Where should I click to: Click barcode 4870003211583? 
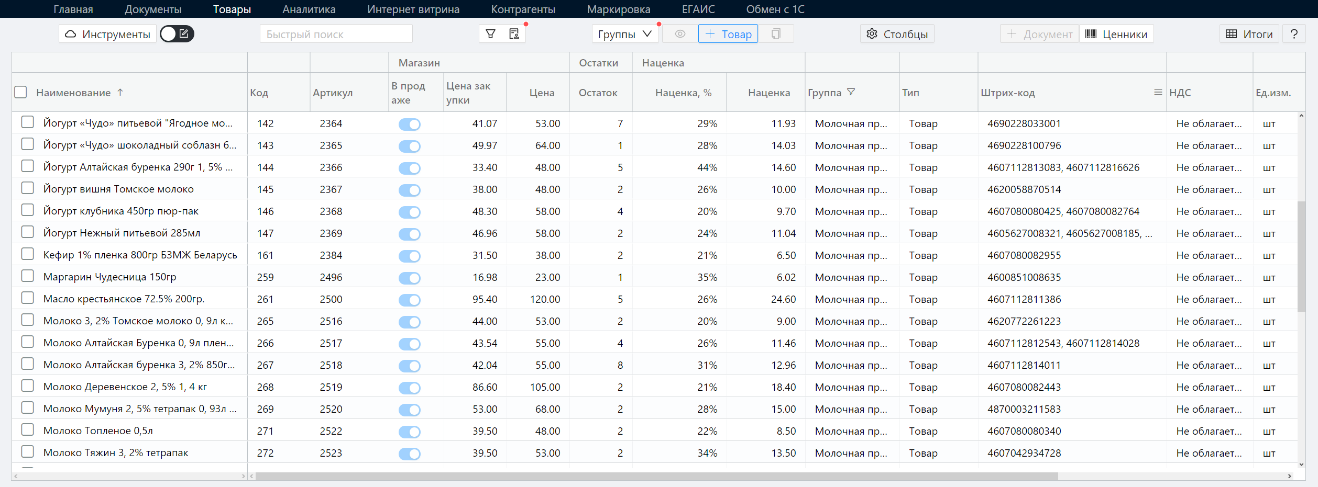[x=1024, y=409]
